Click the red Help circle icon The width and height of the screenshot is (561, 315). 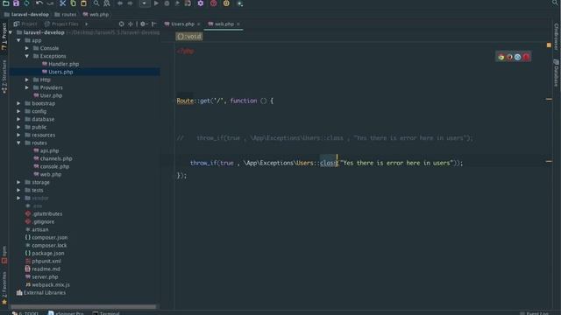[x=214, y=3]
